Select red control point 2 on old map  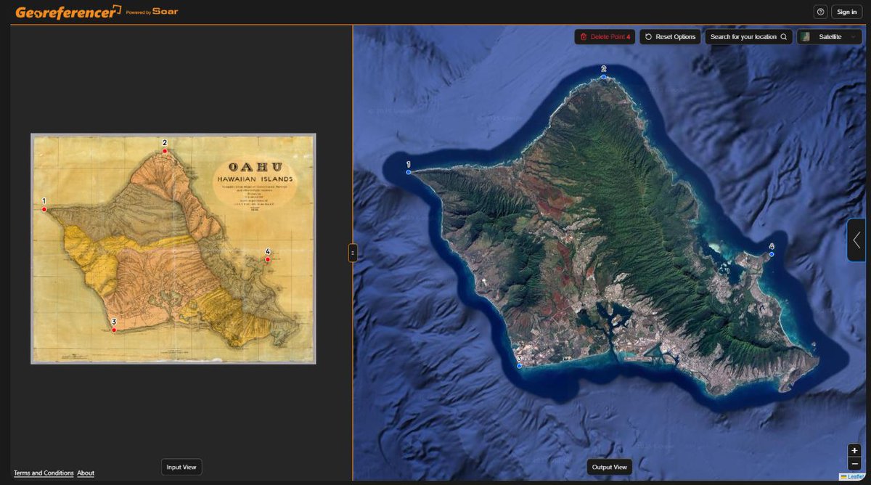click(x=165, y=151)
